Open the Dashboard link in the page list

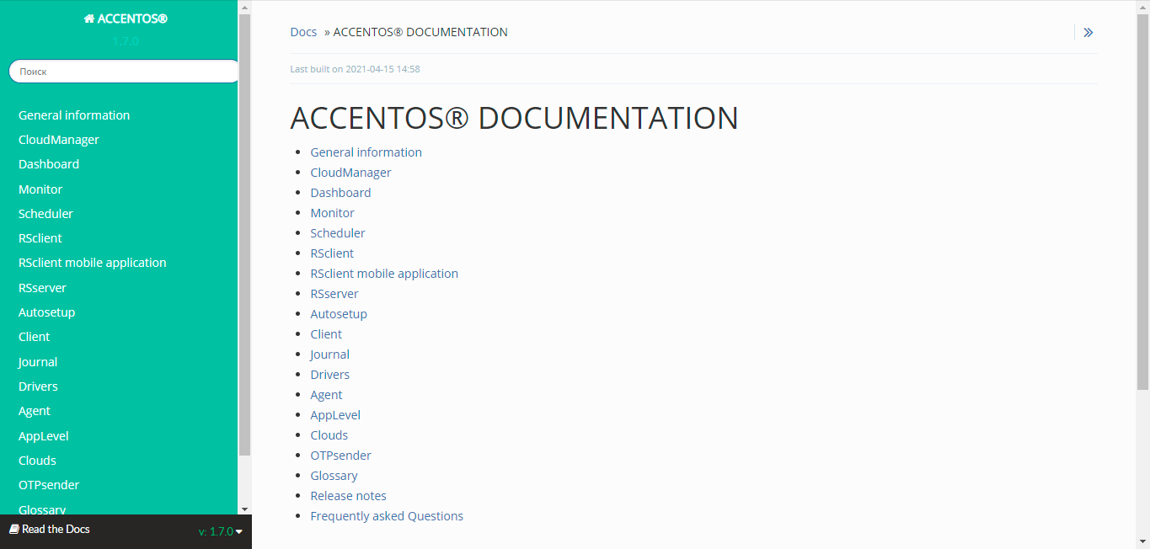click(341, 193)
